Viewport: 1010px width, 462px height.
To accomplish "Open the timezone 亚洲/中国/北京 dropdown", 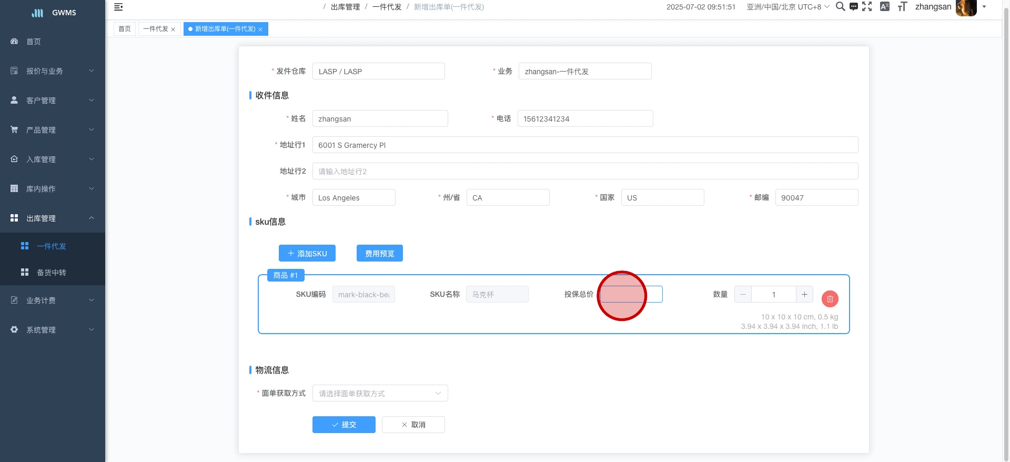I will pos(787,7).
